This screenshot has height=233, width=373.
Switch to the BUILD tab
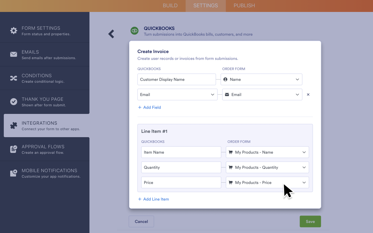(x=170, y=6)
